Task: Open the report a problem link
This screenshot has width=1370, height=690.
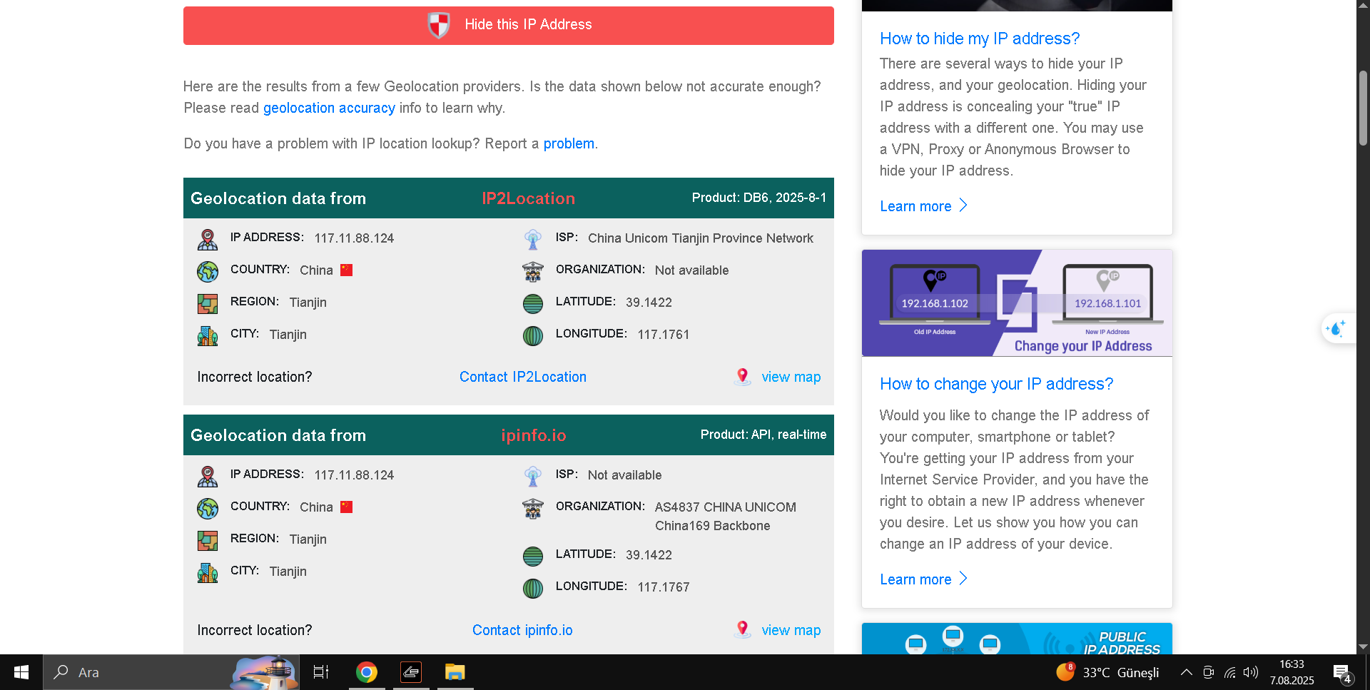Action: [569, 143]
